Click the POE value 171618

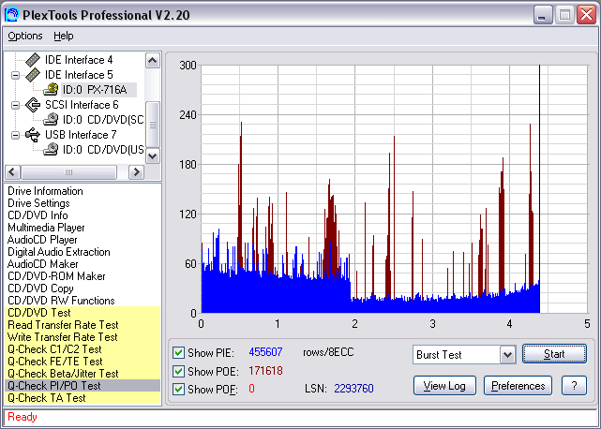(x=265, y=371)
